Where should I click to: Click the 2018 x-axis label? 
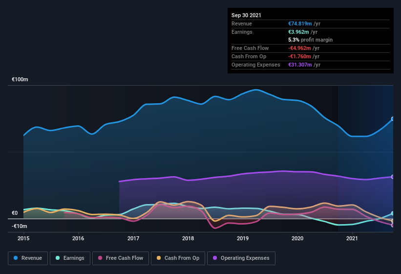click(188, 238)
